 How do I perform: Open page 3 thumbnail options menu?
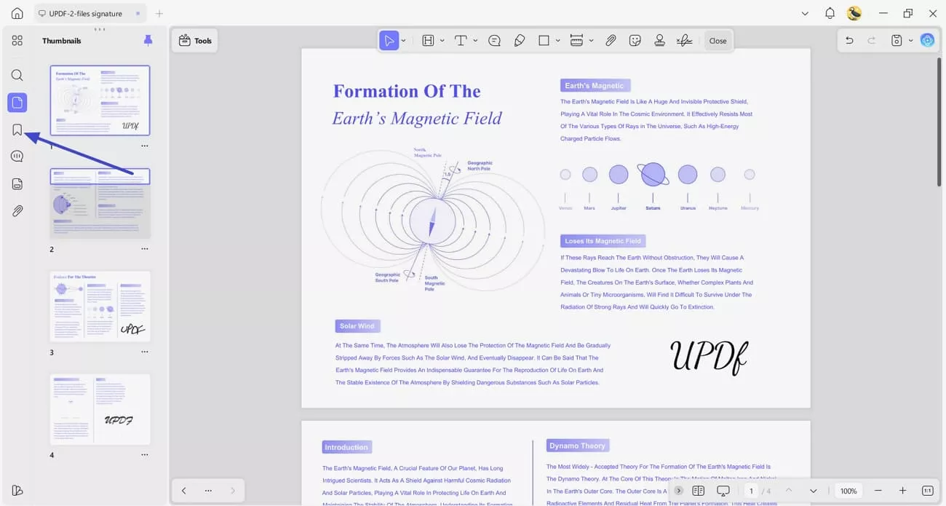tap(145, 352)
